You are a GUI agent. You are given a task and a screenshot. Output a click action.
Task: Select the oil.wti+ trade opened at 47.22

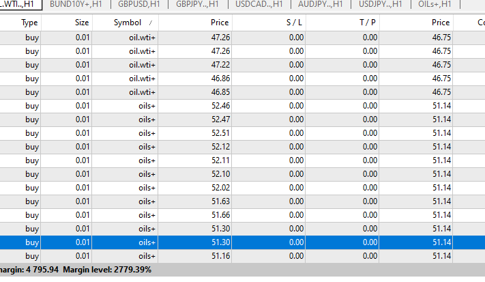coord(243,65)
